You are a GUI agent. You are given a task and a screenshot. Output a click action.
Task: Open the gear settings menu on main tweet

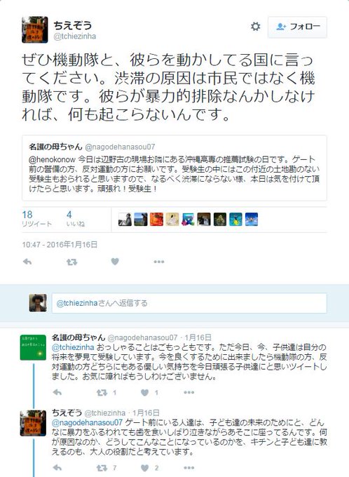[x=255, y=27]
